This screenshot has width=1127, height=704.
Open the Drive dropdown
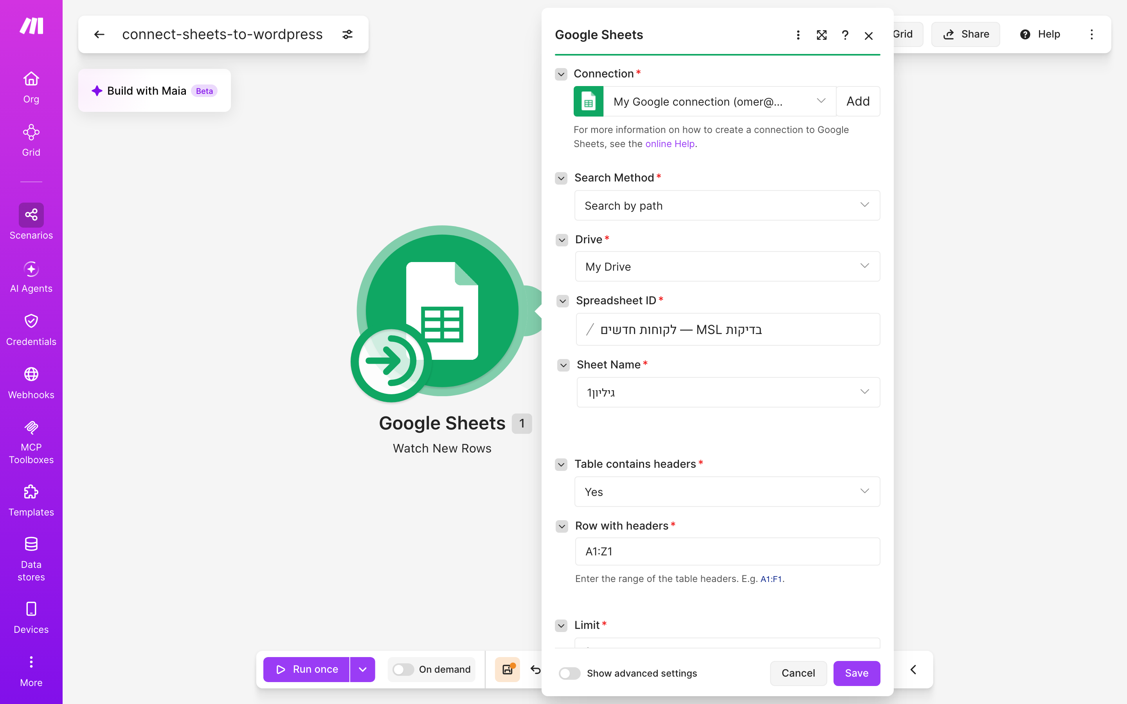[727, 266]
